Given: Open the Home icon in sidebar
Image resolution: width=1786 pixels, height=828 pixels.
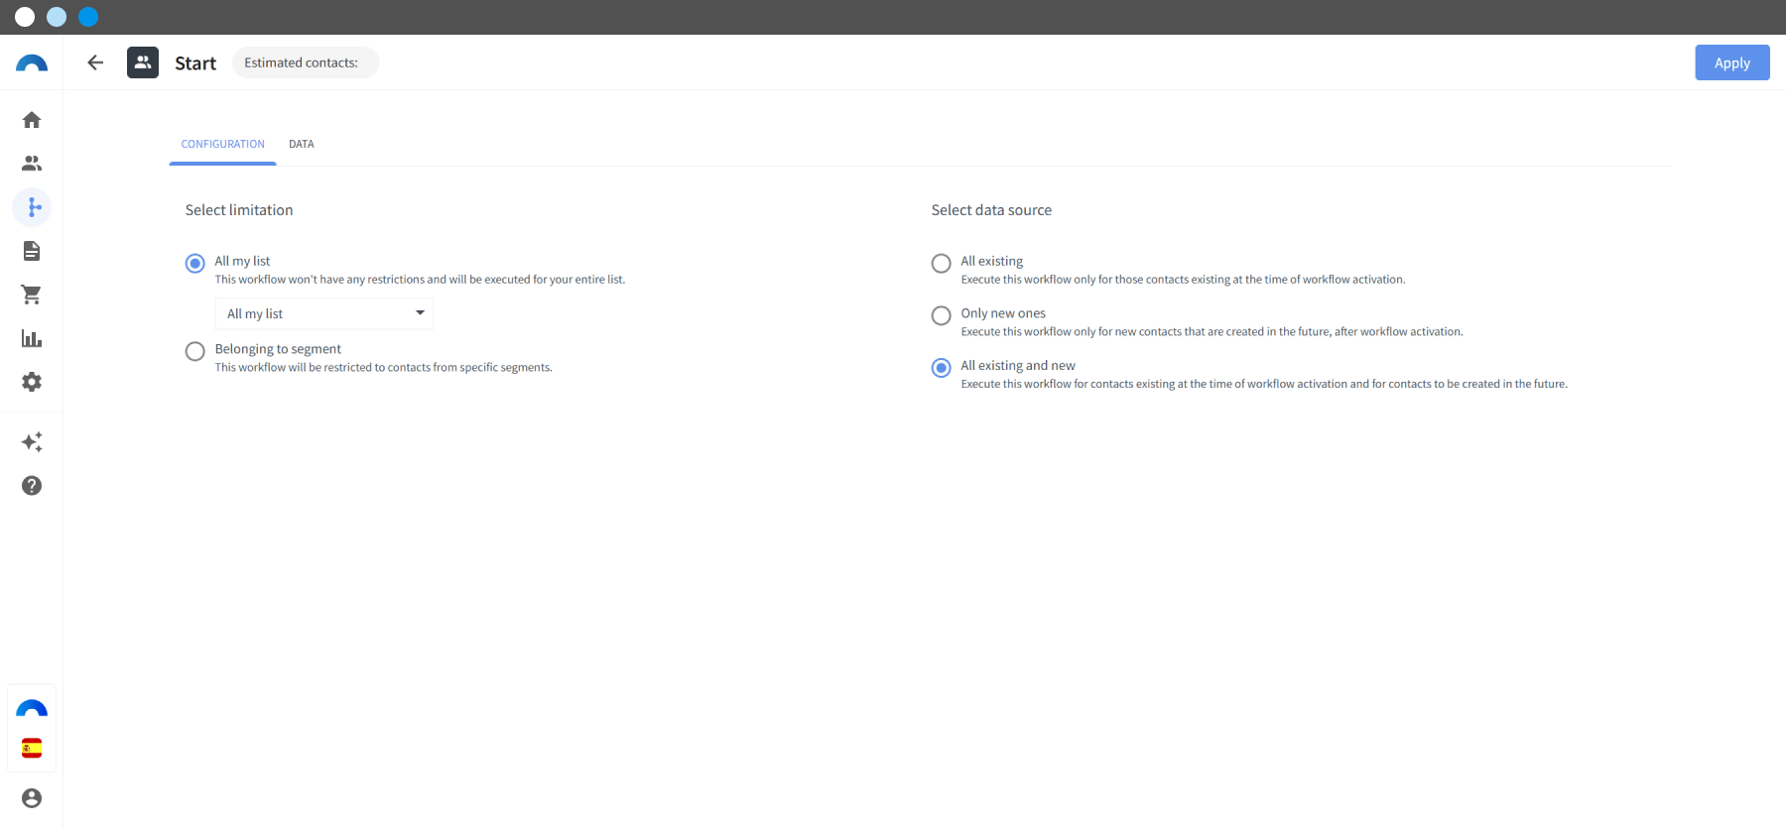Looking at the screenshot, I should click(32, 120).
